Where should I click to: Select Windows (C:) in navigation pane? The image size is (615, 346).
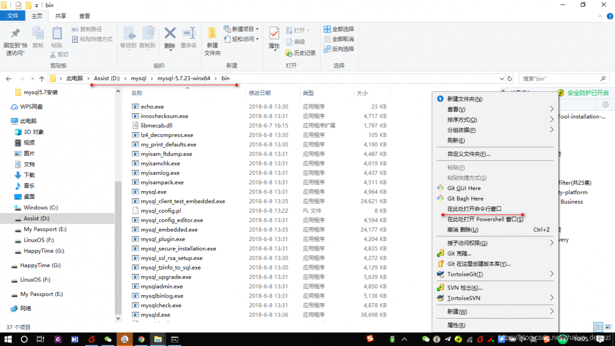click(41, 207)
